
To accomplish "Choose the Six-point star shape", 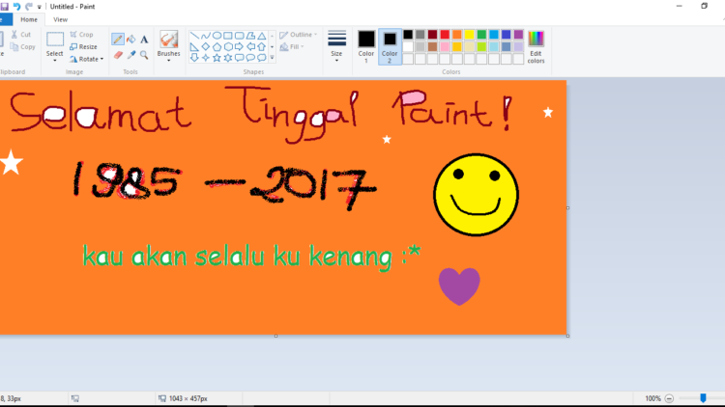I will (x=228, y=58).
